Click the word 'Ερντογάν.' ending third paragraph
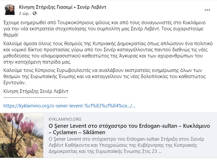Viewport: 217px width, 160px height. pyautogui.click(x=15, y=83)
